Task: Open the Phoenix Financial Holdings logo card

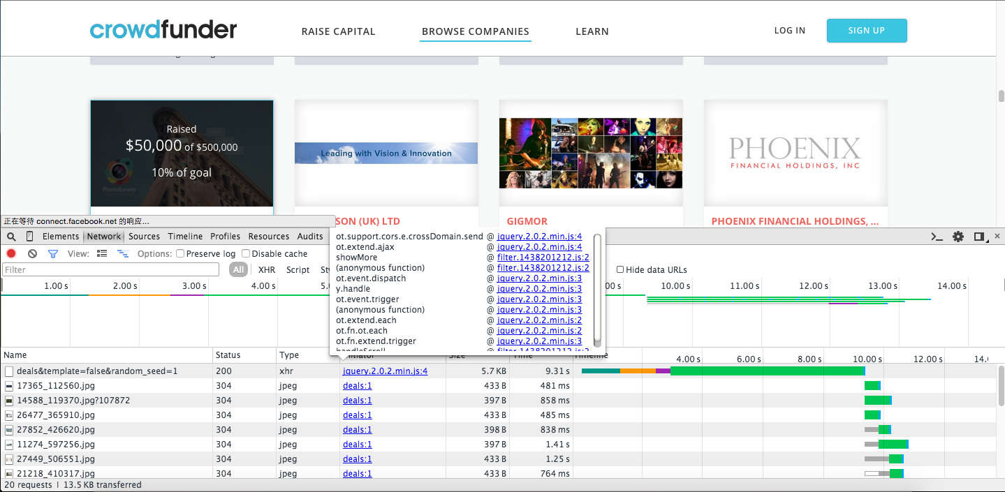Action: [x=795, y=153]
